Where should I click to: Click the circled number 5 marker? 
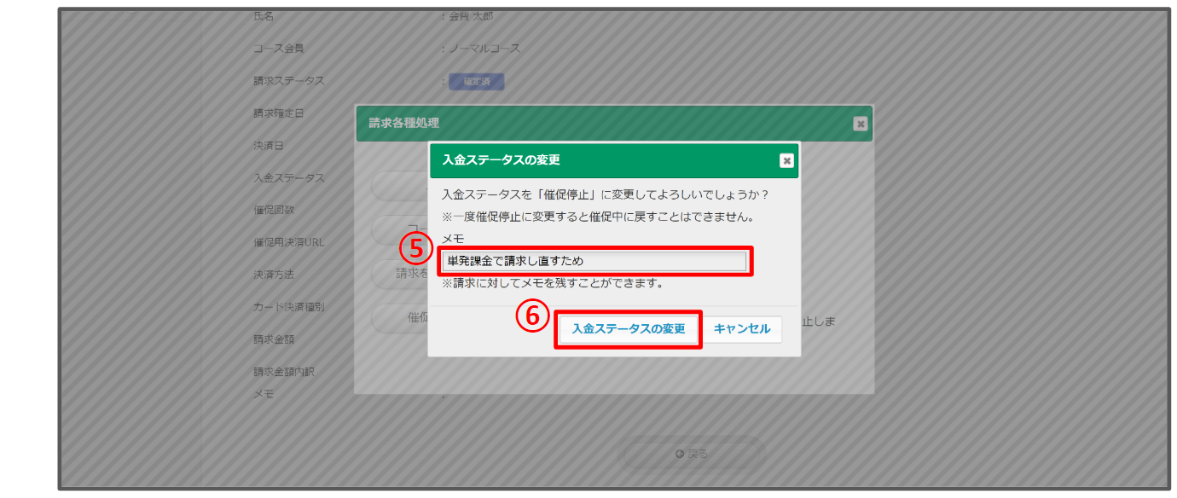pyautogui.click(x=413, y=248)
